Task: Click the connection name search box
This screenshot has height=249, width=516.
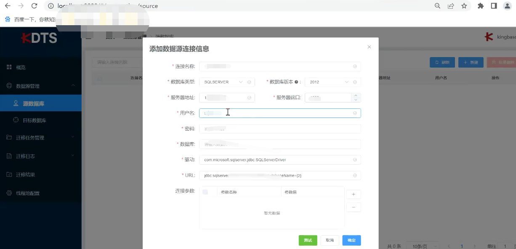Action: pos(117,62)
